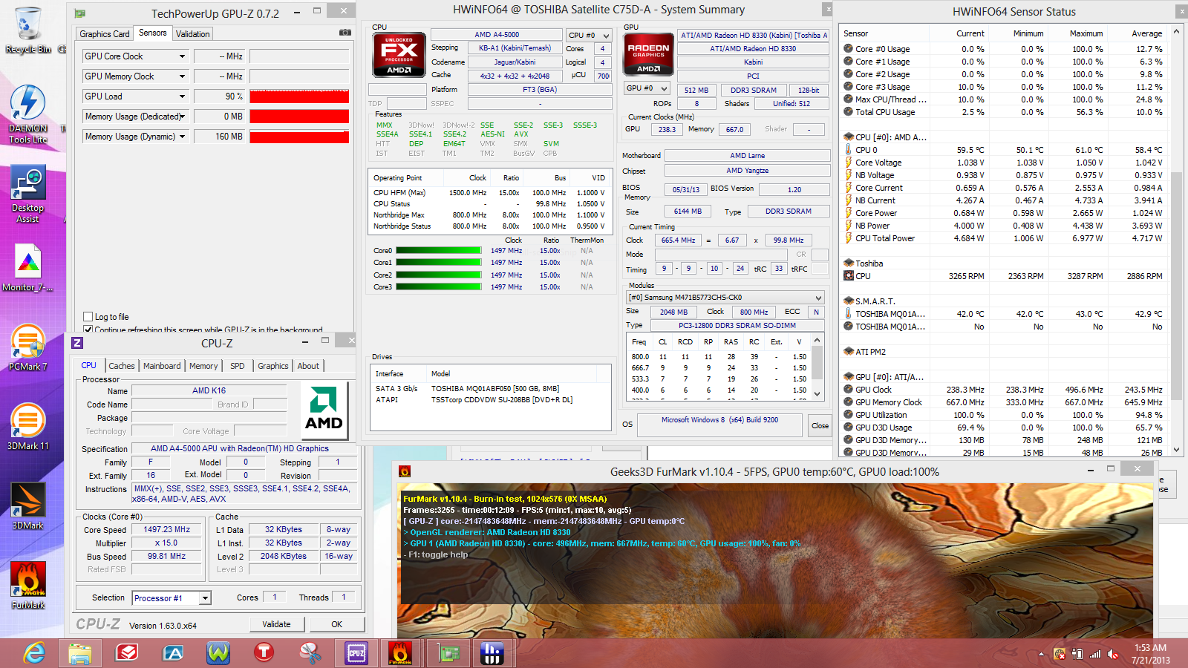Open CPU-Z Mainboard tab
Viewport: 1188px width, 668px height.
pos(162,366)
